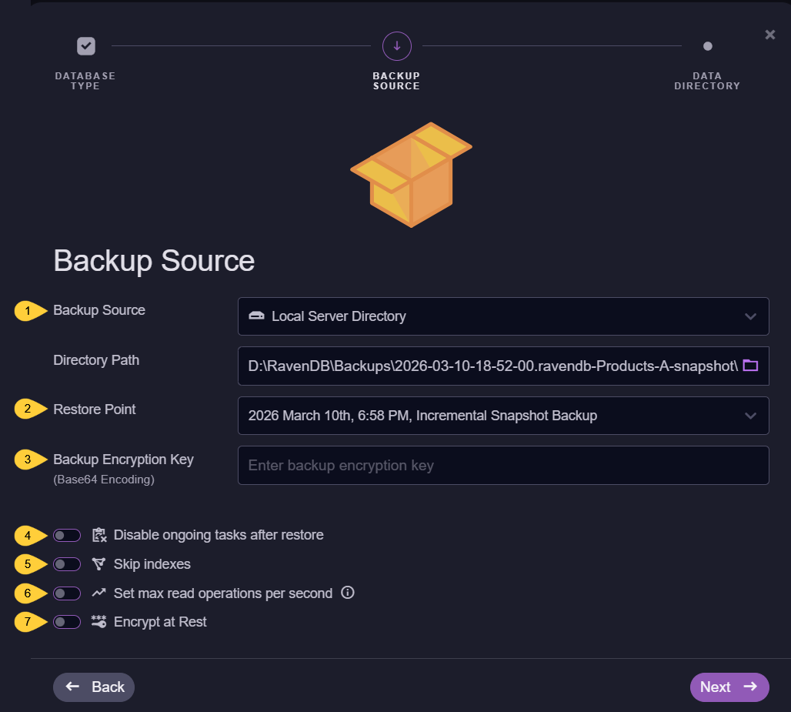The image size is (791, 712).
Task: Click Next to continue the wizard
Action: click(x=729, y=687)
